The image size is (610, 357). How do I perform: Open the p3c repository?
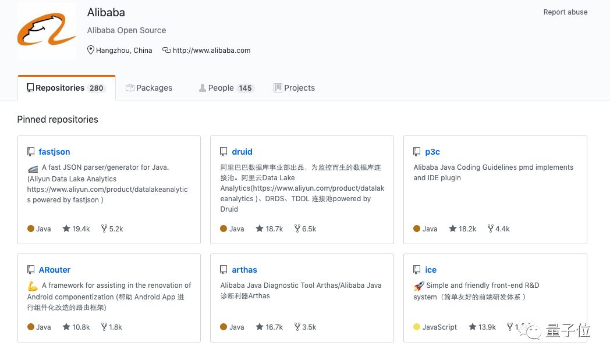[432, 152]
